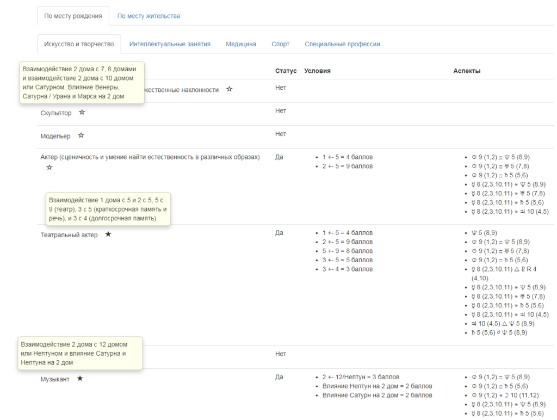
Task: Click the star next to Музыкант
Action: (80, 379)
